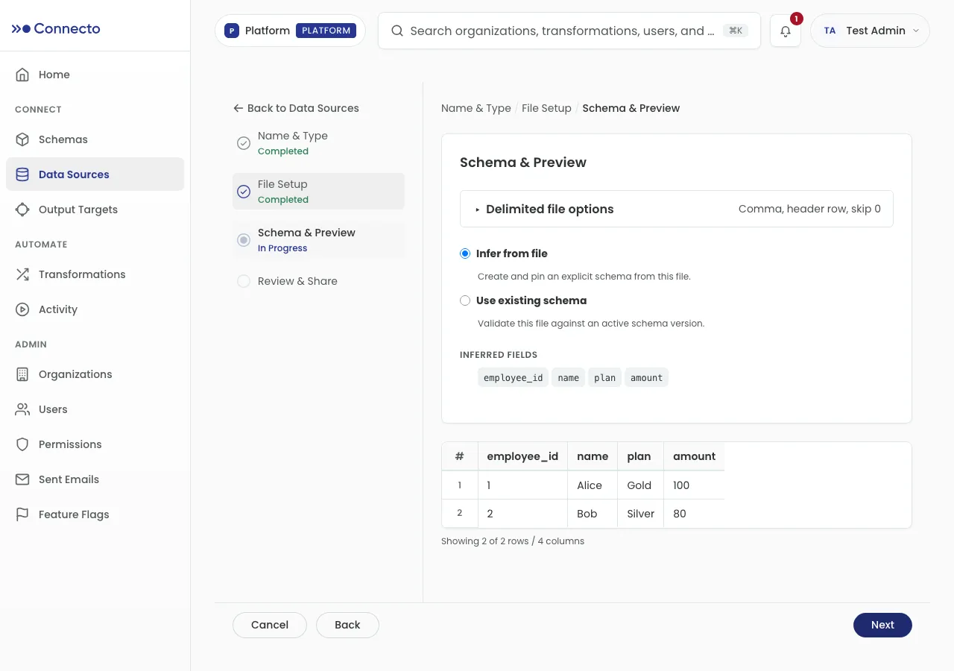Select Use existing schema option
Screen dimensions: 954x671
click(465, 300)
